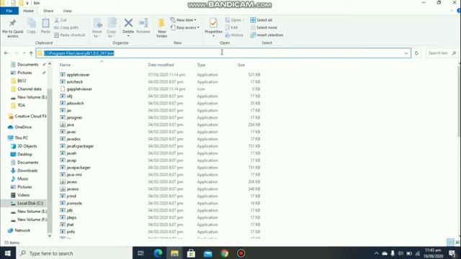461x259 pixels.
Task: Open Google Chrome from the taskbar
Action: pos(225,253)
